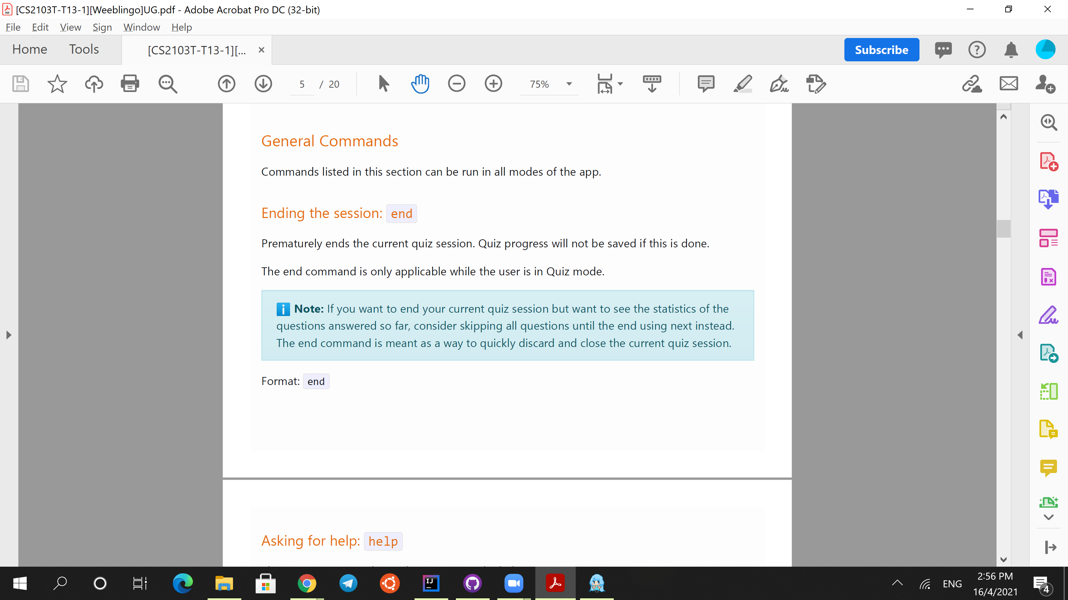
Task: Click the page number field
Action: [x=302, y=84]
